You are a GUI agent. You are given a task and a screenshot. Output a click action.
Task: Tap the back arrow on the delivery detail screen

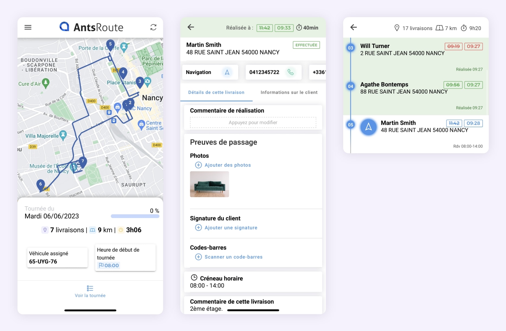click(191, 27)
